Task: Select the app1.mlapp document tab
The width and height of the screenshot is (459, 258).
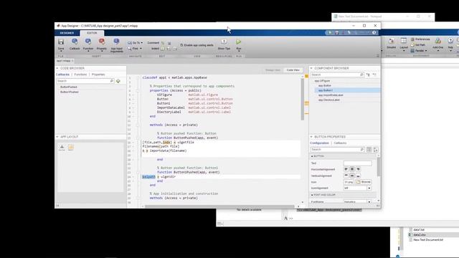Action: coord(64,61)
